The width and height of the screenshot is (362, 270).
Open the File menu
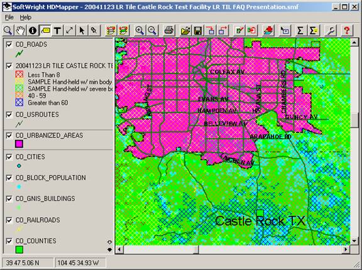point(9,18)
